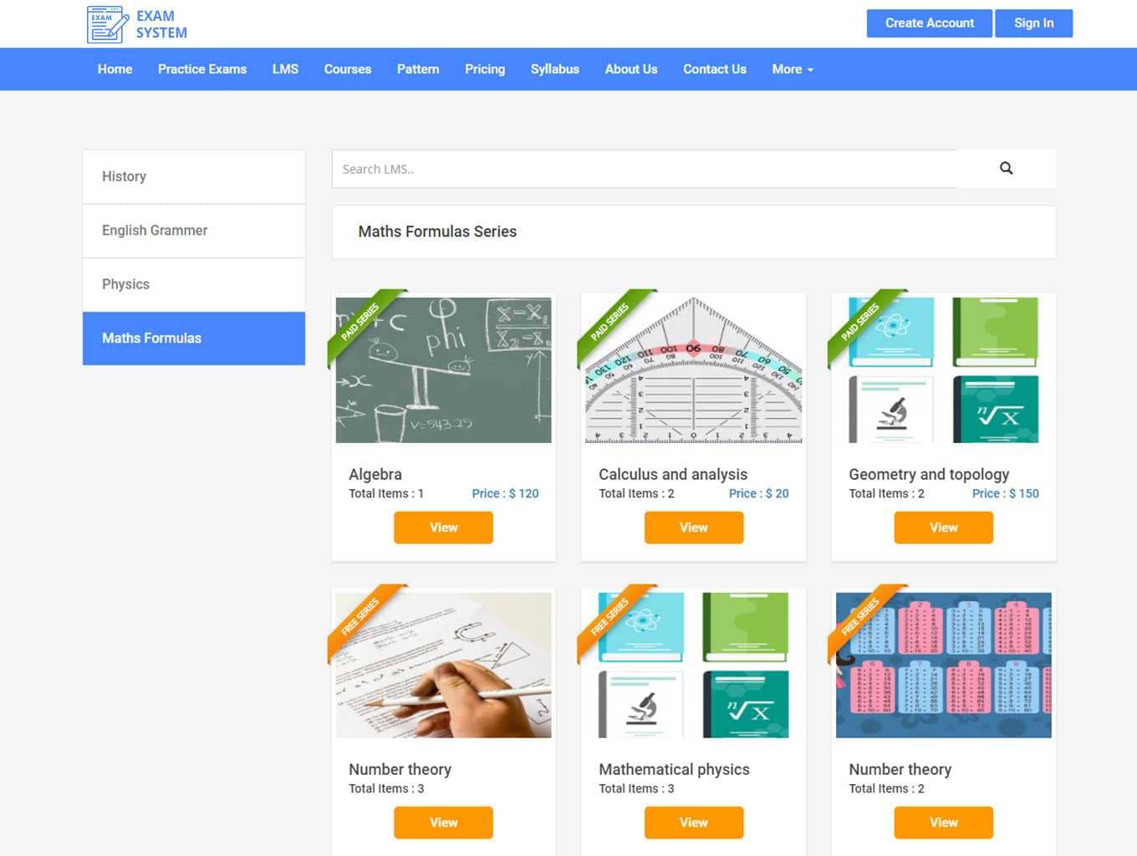The height and width of the screenshot is (856, 1137).
Task: View the Mathematical physics series
Action: pyautogui.click(x=693, y=823)
